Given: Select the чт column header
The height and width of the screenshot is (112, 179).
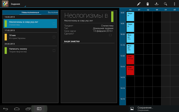Looking at the screenshot, I should click(157, 10).
